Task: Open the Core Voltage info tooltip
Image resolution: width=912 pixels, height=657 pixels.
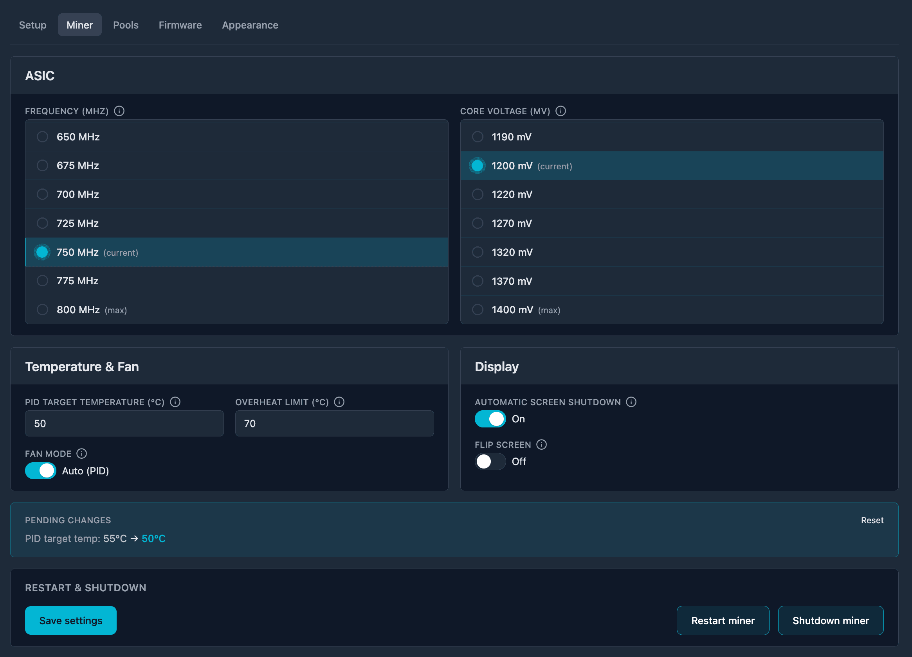Action: pyautogui.click(x=561, y=111)
